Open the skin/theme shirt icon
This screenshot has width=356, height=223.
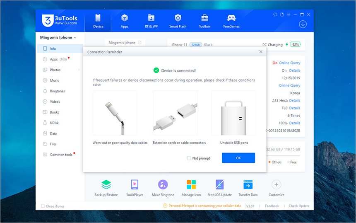(x=275, y=15)
